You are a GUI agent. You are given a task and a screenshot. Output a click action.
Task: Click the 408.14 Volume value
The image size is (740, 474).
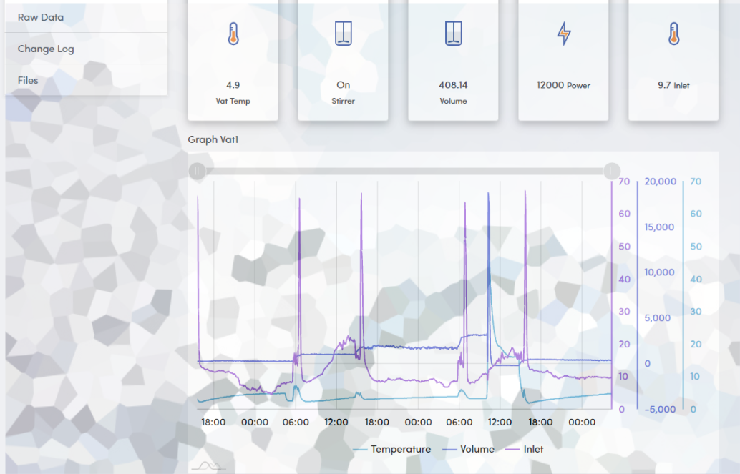tap(453, 85)
